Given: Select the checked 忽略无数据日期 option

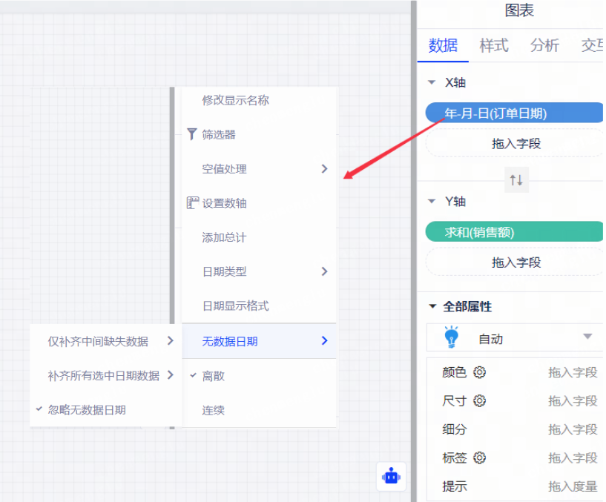Looking at the screenshot, I should [x=87, y=409].
